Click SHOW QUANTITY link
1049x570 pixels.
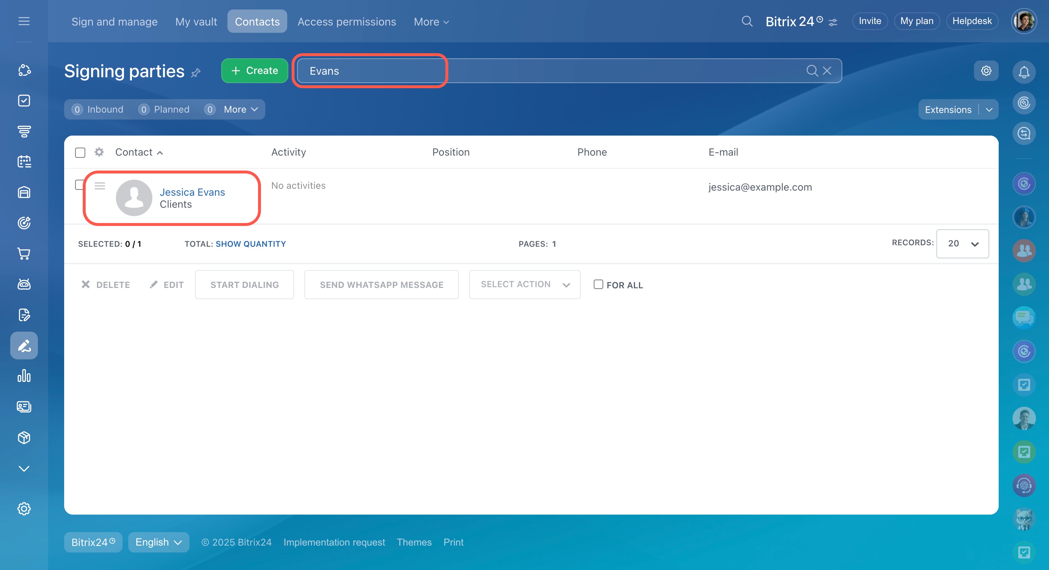pyautogui.click(x=250, y=244)
